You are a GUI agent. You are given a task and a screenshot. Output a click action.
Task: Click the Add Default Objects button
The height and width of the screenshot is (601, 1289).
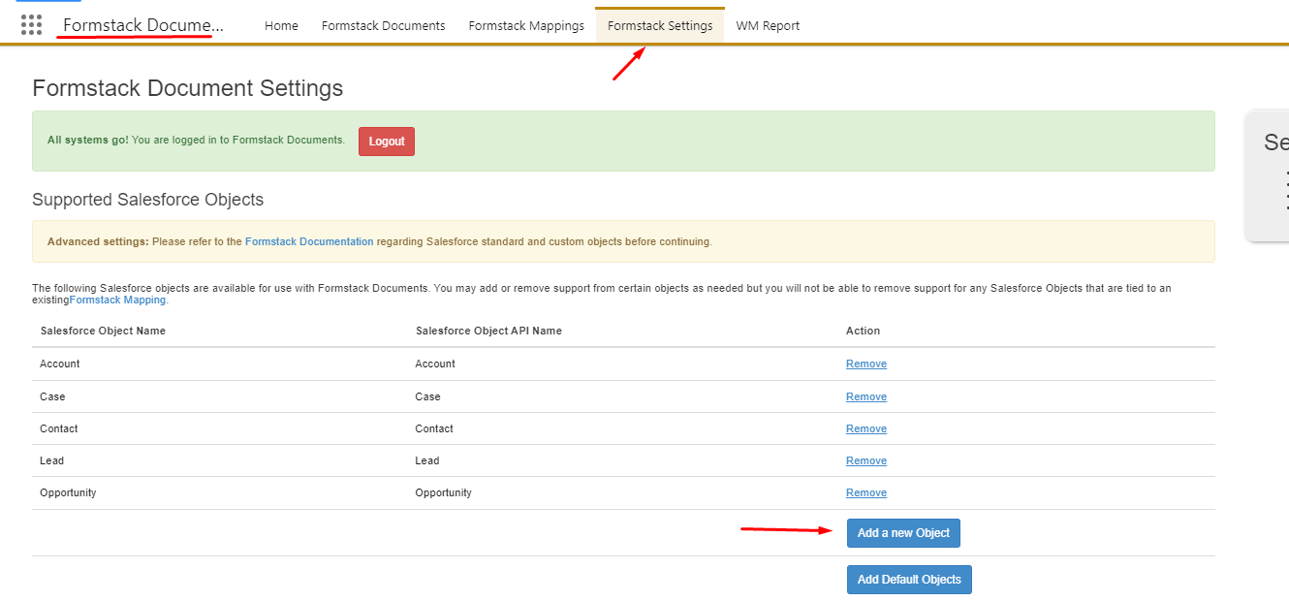click(x=908, y=580)
